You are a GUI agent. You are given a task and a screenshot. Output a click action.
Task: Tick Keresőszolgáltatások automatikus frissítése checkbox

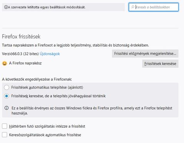pos(5,135)
